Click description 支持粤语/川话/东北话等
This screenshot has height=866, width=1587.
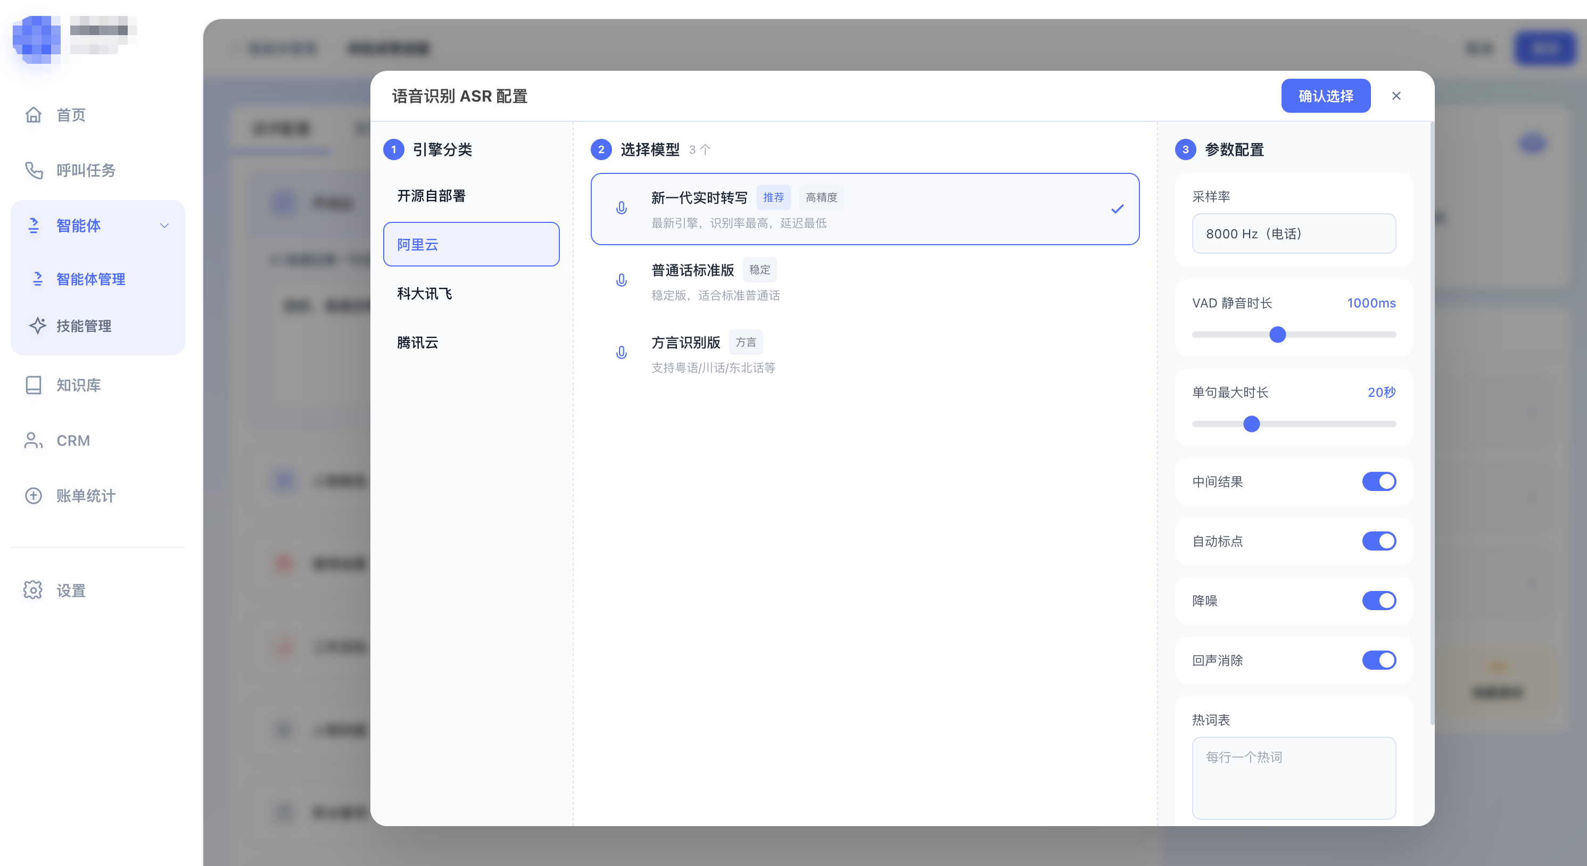pos(714,368)
